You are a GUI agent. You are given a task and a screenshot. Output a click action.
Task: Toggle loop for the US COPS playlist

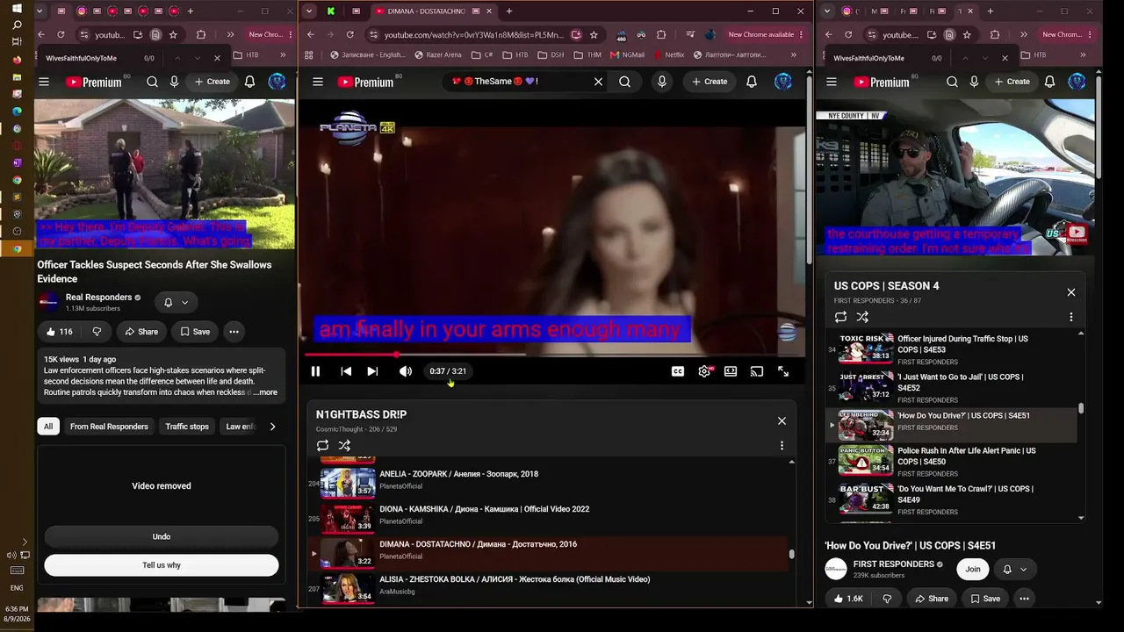841,317
